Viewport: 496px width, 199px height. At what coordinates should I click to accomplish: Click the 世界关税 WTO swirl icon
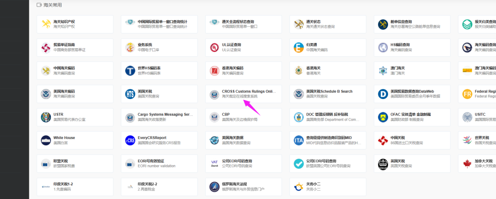click(x=467, y=141)
